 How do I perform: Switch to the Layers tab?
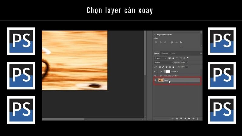click(156, 53)
